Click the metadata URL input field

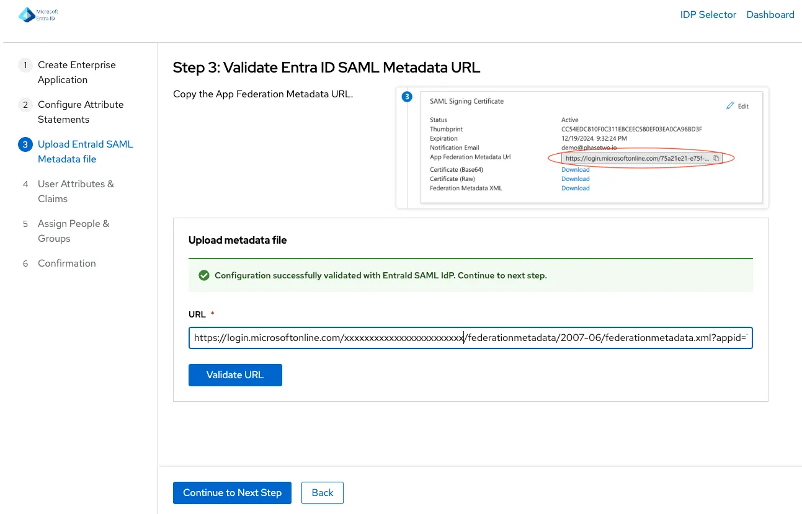470,338
